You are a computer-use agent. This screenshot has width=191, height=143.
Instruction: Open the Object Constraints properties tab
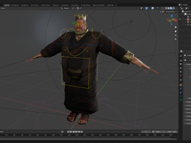click(x=181, y=93)
